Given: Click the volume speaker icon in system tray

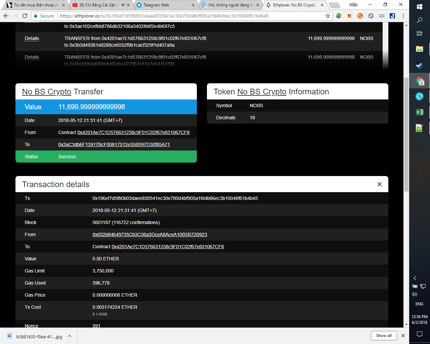Looking at the screenshot, I should tap(415, 294).
